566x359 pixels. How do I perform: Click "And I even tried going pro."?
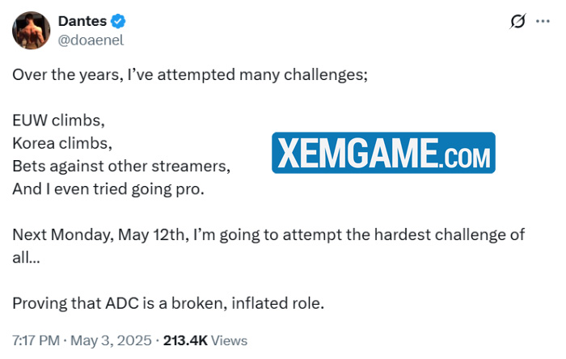(x=108, y=190)
